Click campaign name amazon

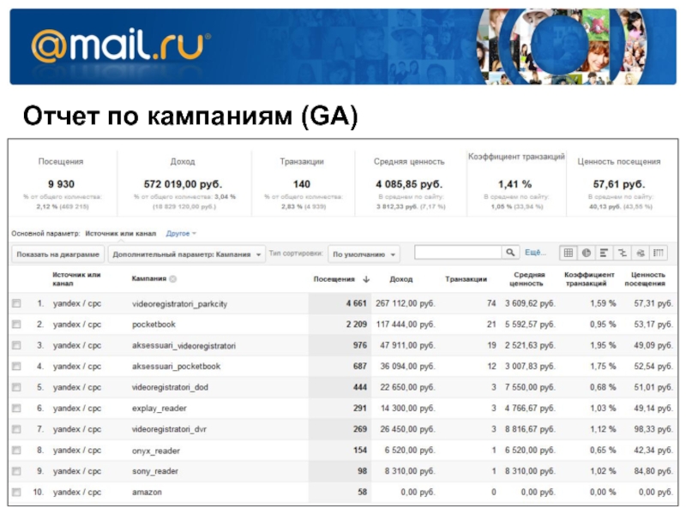[x=147, y=492]
